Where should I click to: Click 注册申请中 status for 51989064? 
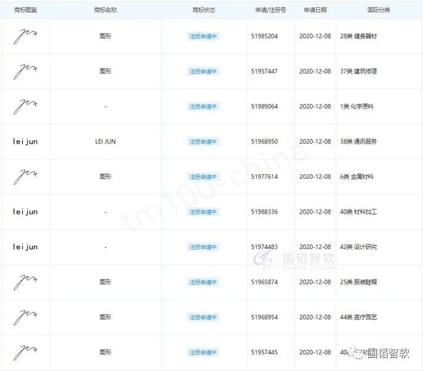[203, 107]
